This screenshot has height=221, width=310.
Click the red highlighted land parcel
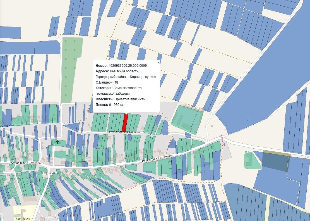(125, 123)
